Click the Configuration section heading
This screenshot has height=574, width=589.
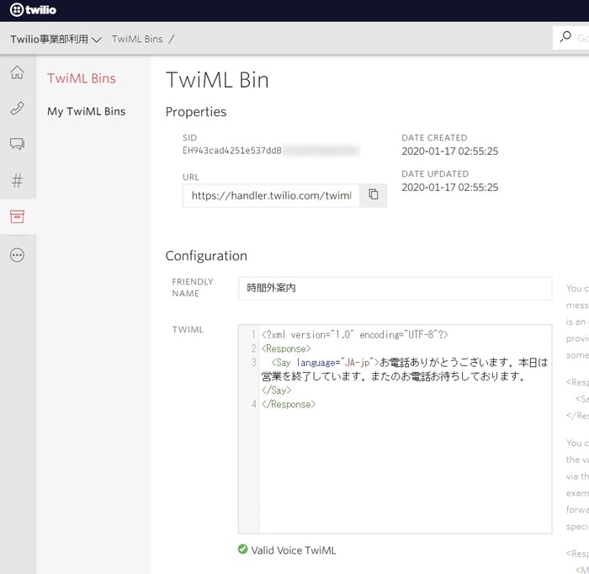click(x=206, y=256)
